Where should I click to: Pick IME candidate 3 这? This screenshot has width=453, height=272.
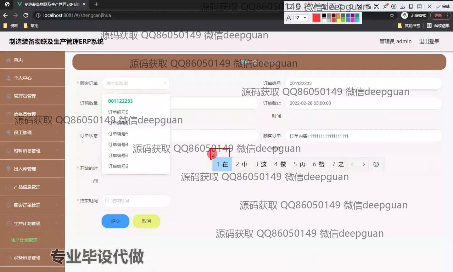[261, 164]
